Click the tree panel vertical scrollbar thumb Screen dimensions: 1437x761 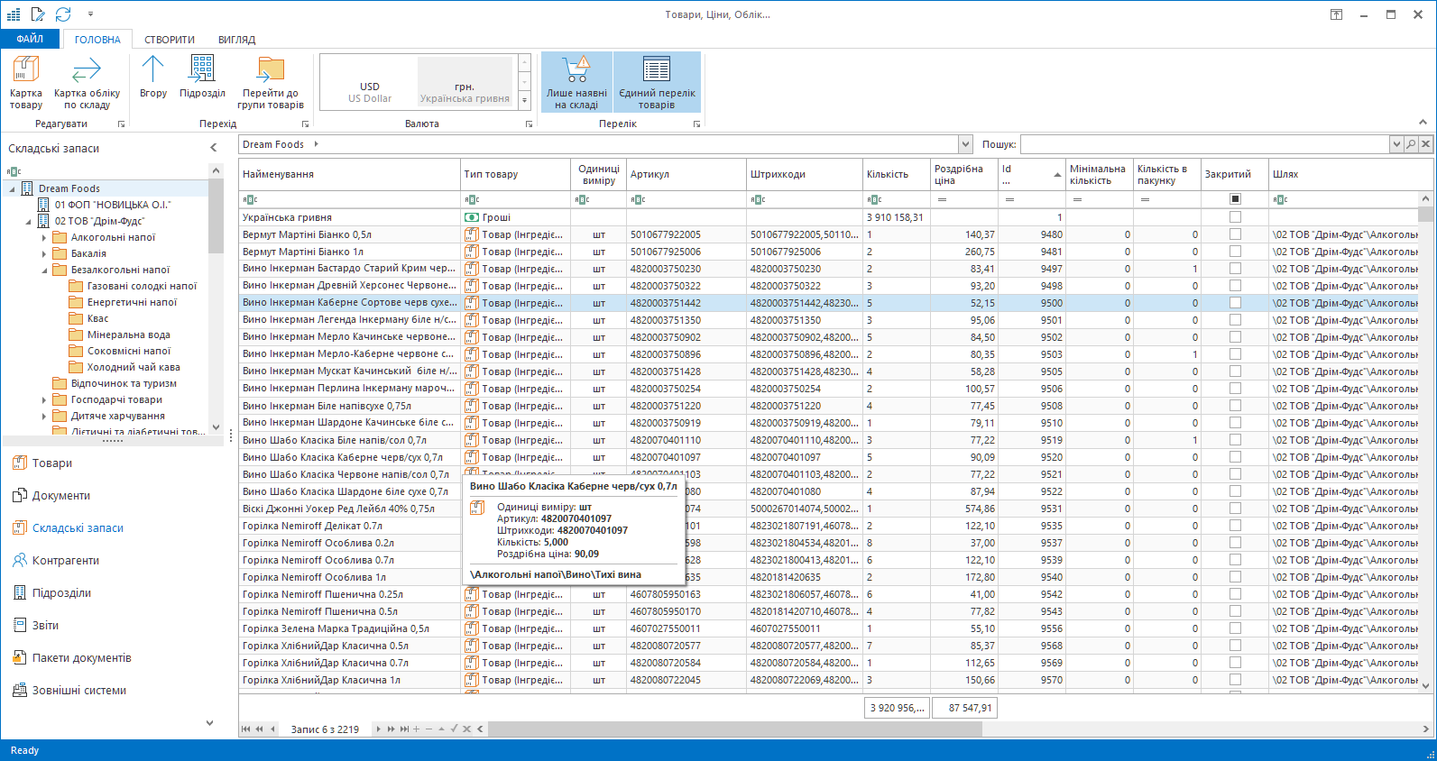(216, 216)
